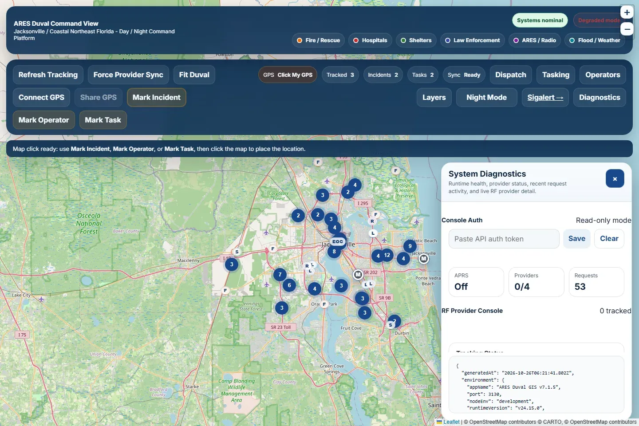
Task: Click the EOC map marker
Action: 338,241
